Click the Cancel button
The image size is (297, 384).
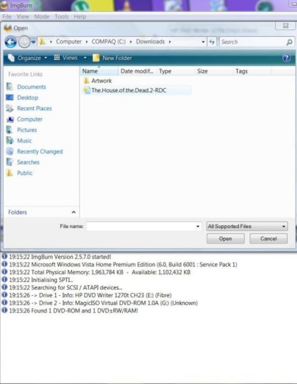[268, 239]
